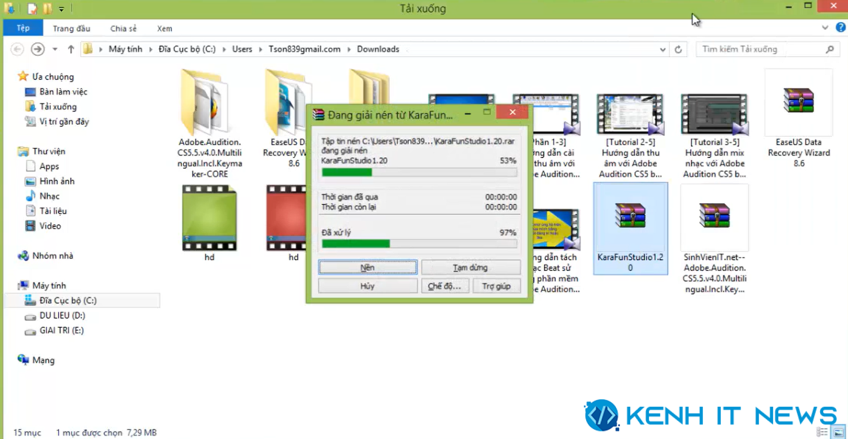Switch to large icons view icon
This screenshot has height=439, width=848.
pos(838,432)
